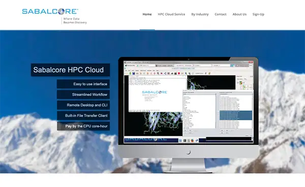Open the About Us page
This screenshot has width=305, height=187.
[239, 14]
